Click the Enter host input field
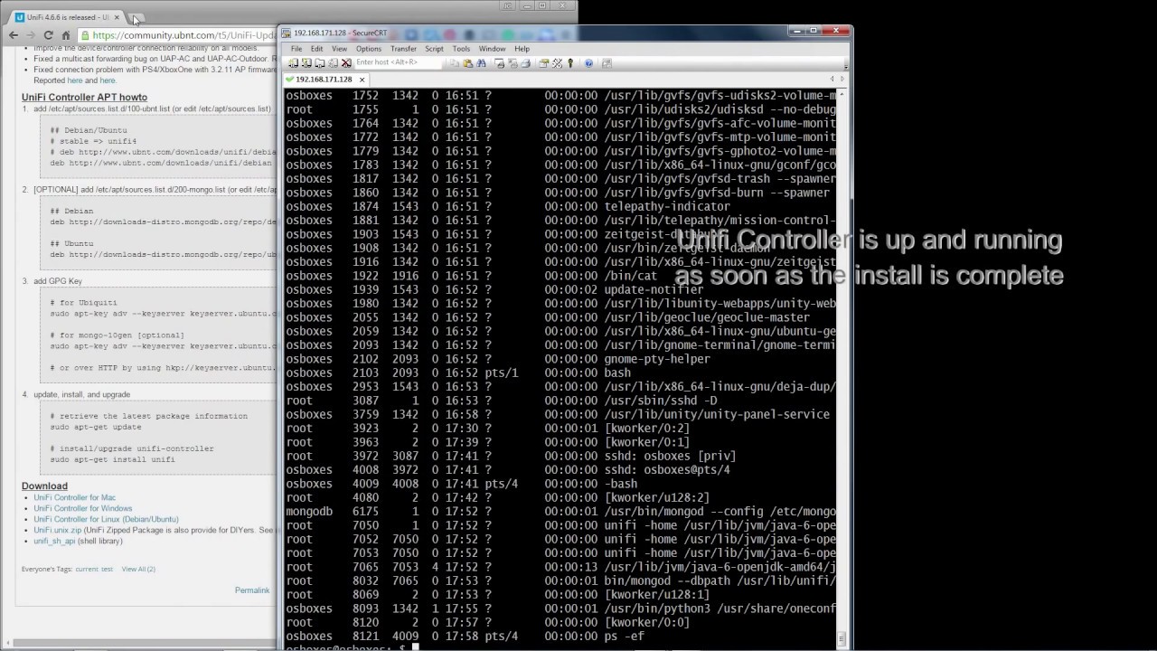The height and width of the screenshot is (651, 1157). pyautogui.click(x=398, y=62)
